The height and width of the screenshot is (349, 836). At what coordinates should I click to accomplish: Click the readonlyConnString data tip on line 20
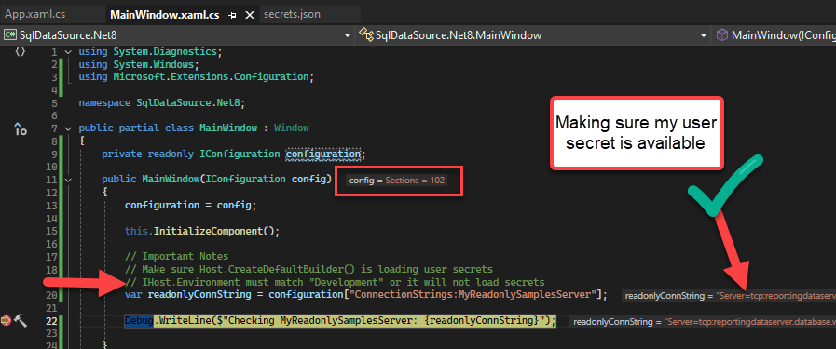pyautogui.click(x=728, y=295)
